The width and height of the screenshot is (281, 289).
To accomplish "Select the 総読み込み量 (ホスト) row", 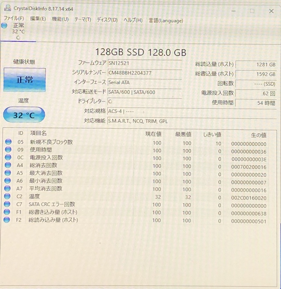I will (x=136, y=221).
